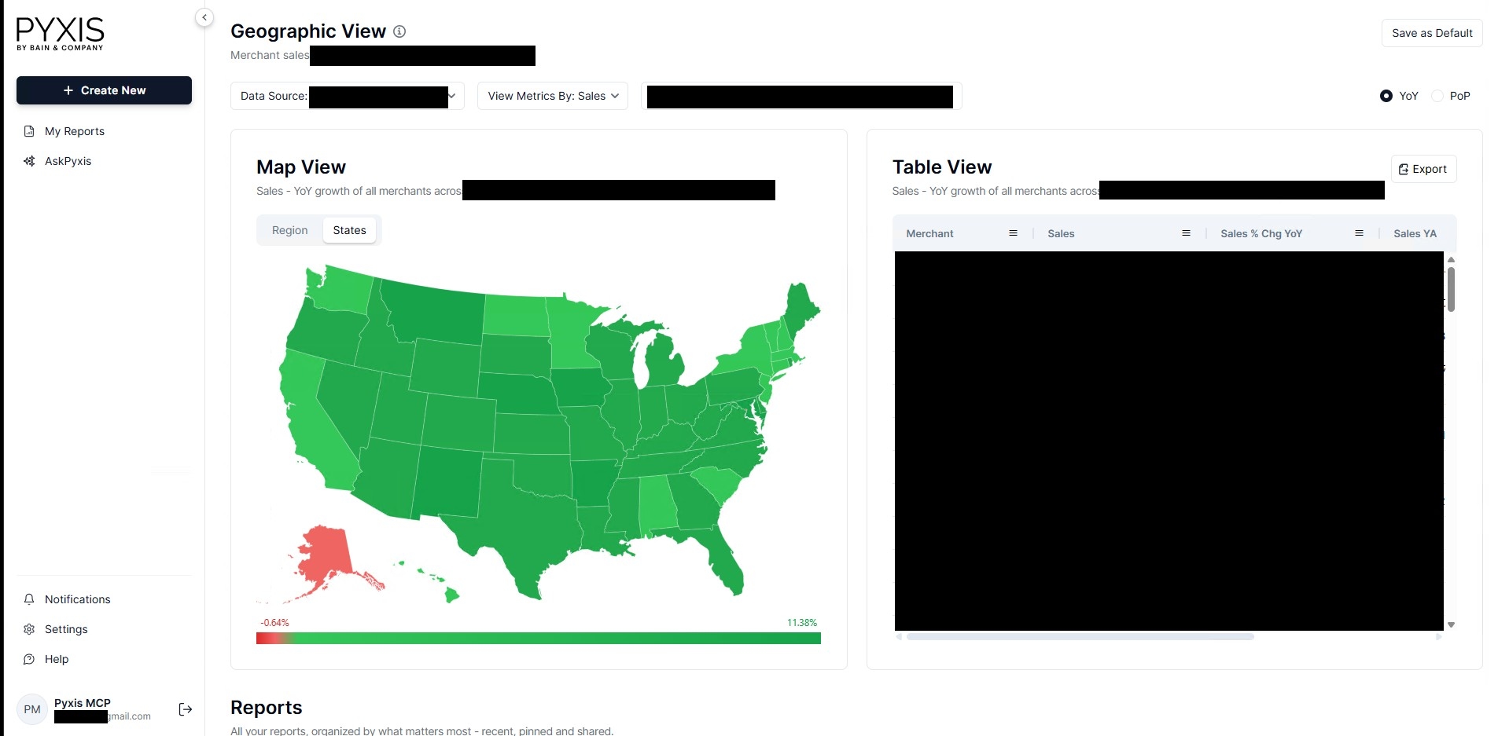
Task: Select the PoP radio button
Action: click(1437, 96)
